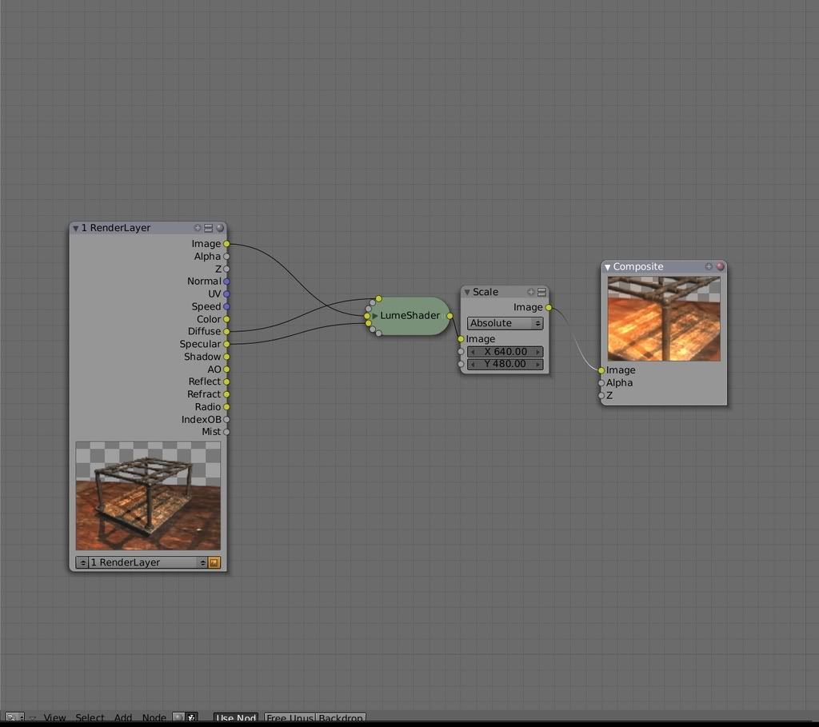Toggle the Backdrop button
Viewport: 819px width, 727px height.
click(341, 718)
